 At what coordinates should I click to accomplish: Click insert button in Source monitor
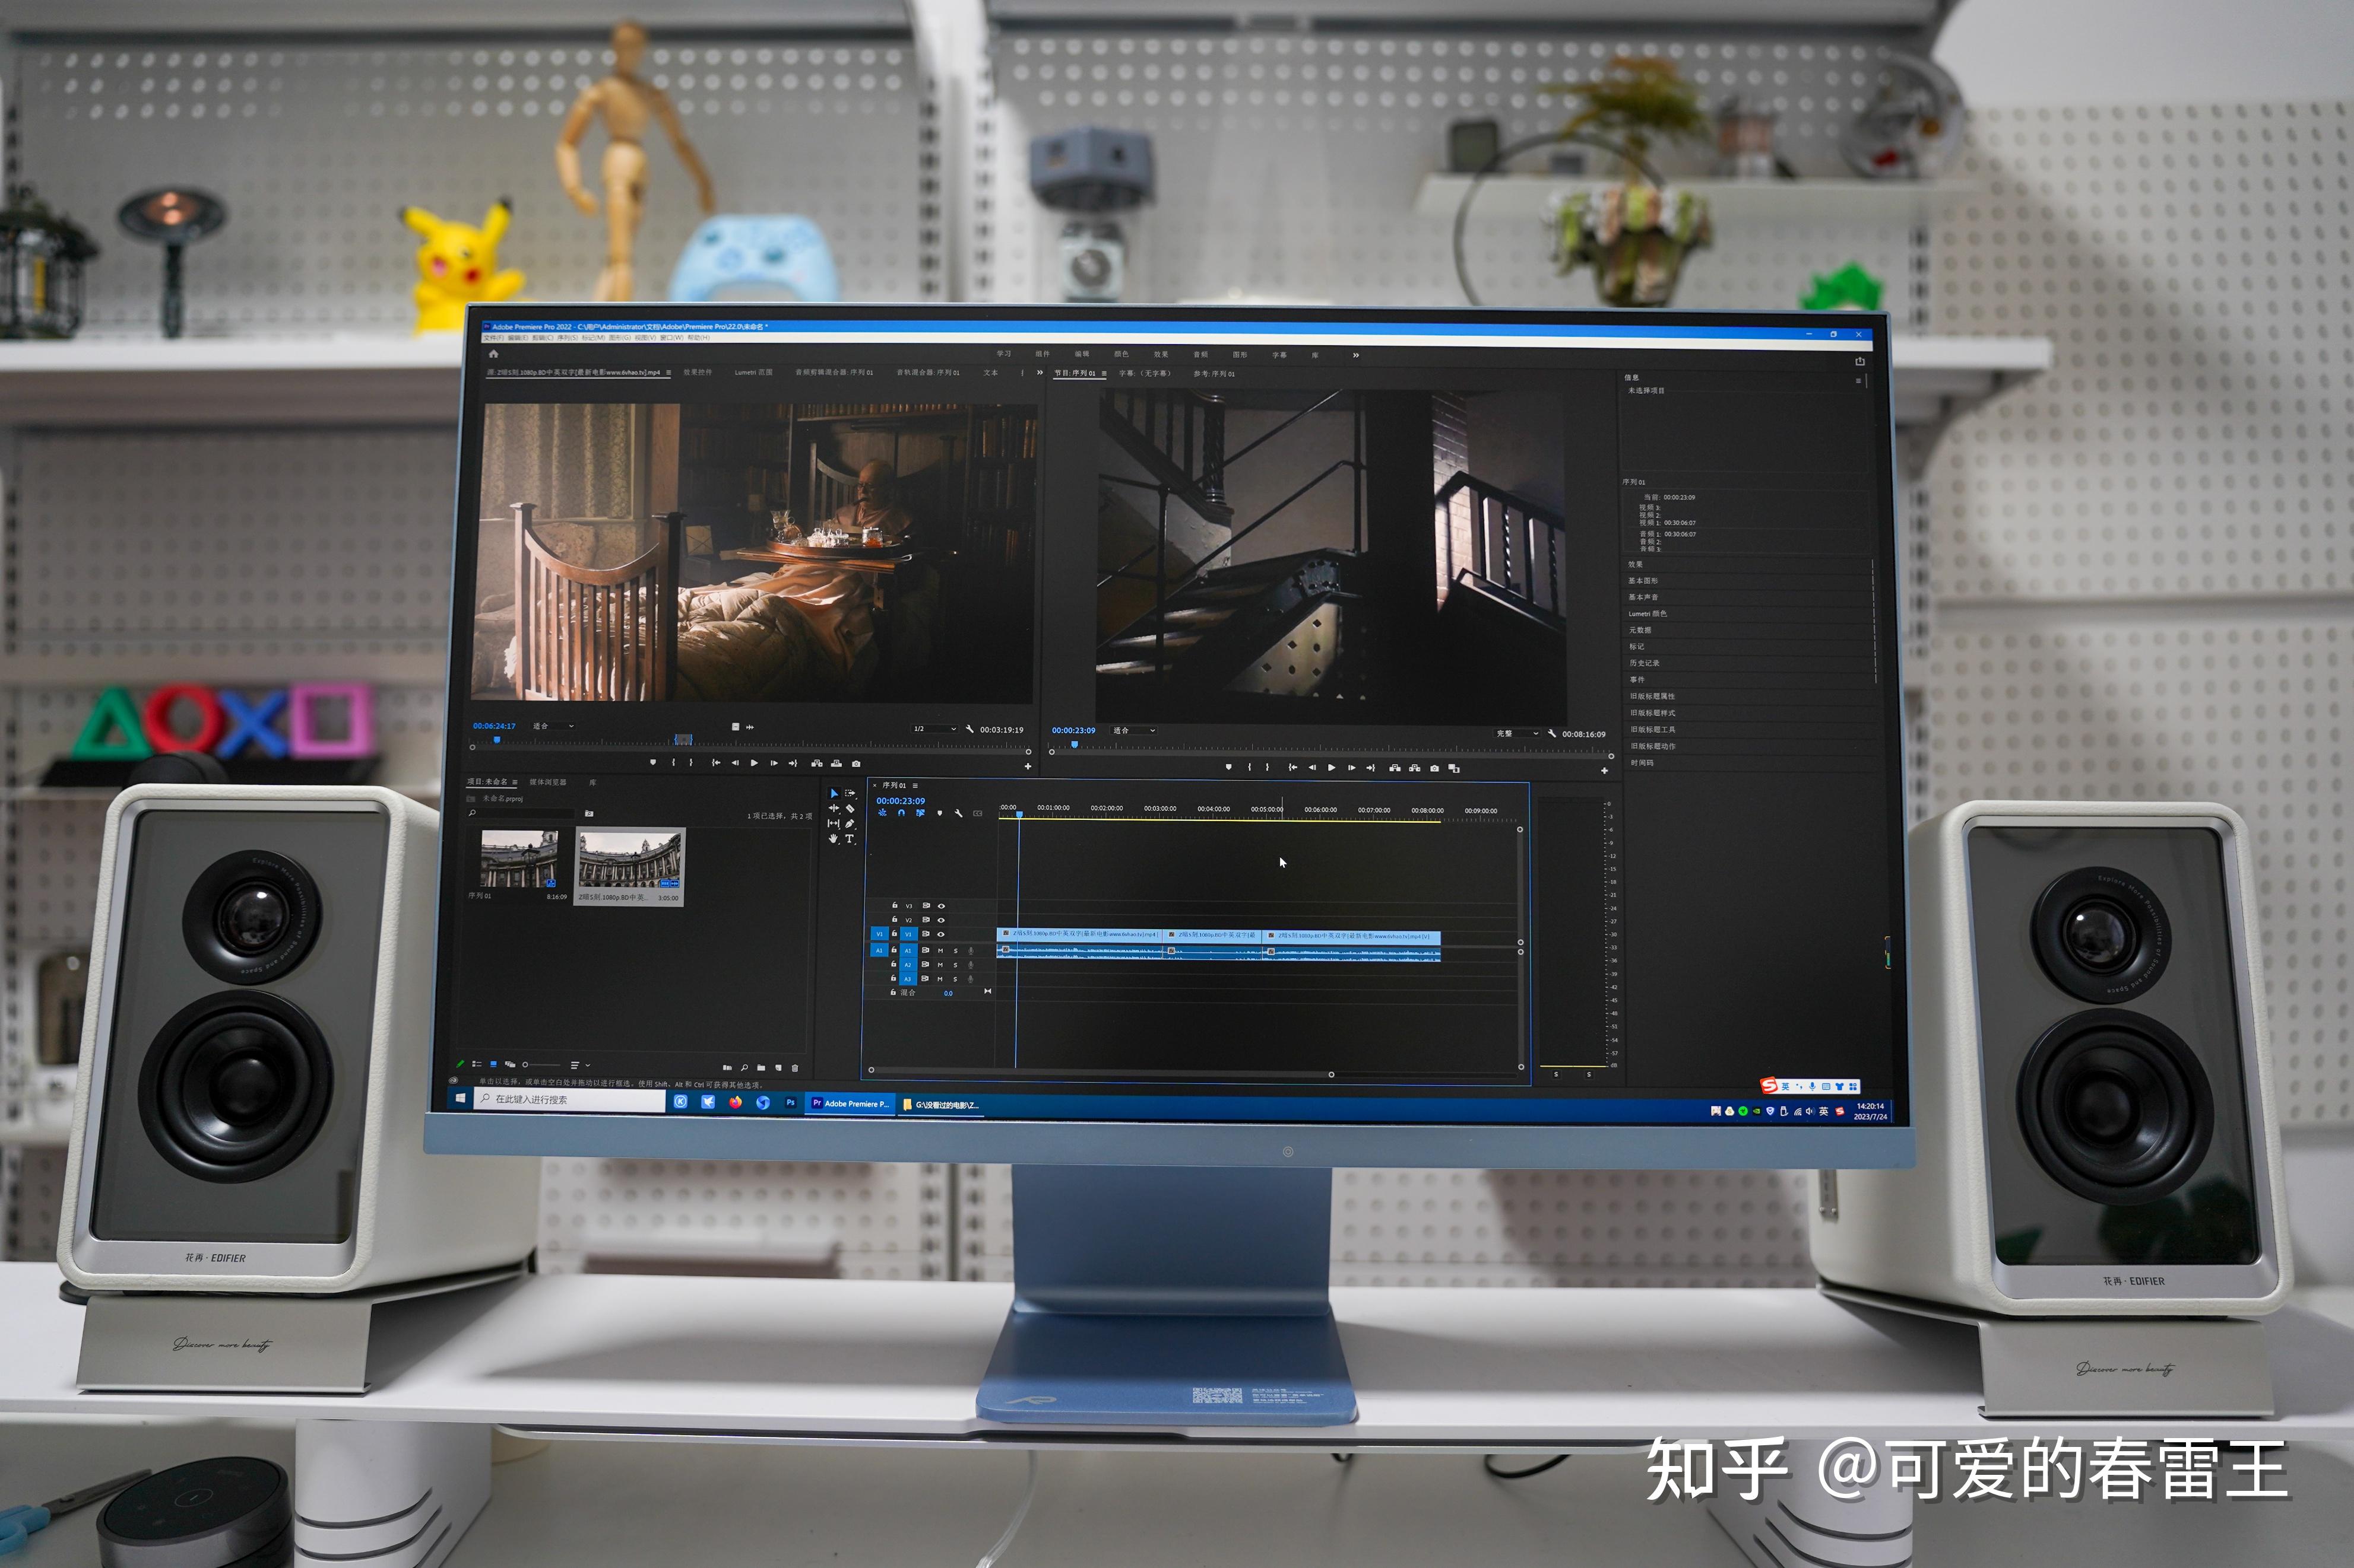pyautogui.click(x=816, y=763)
